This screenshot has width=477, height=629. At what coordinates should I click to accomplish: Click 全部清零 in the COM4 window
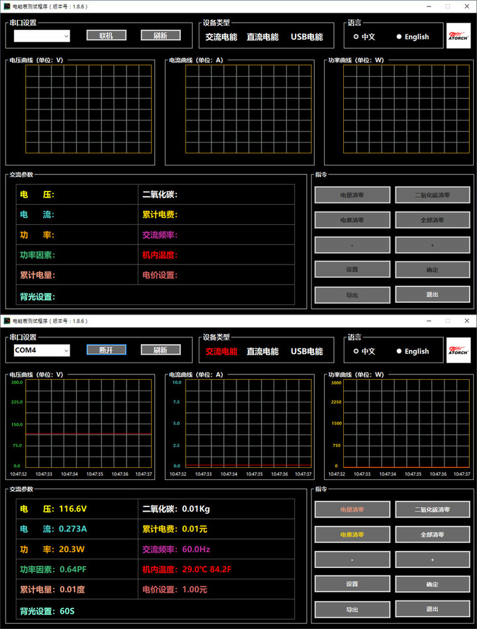[x=432, y=535]
